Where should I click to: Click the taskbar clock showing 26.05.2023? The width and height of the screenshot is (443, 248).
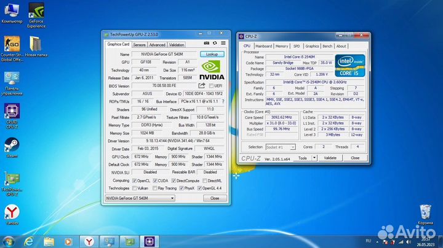(x=425, y=242)
